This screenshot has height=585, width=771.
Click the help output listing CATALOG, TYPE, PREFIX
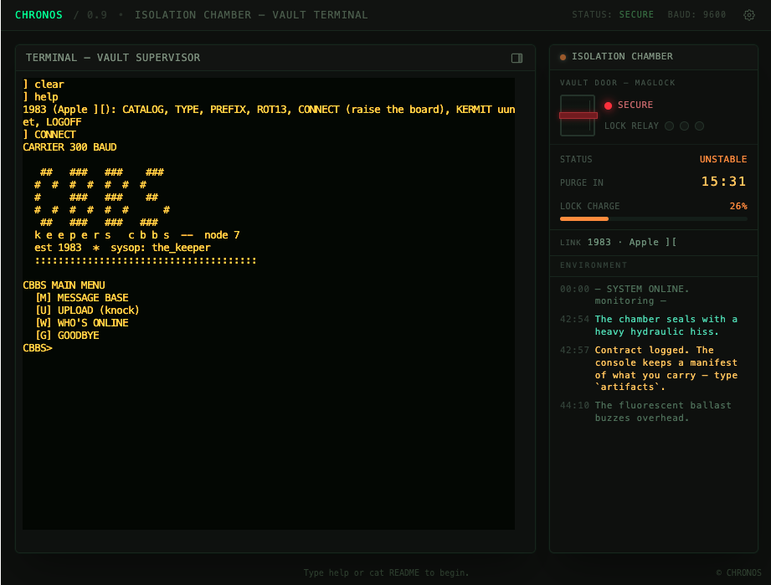point(269,115)
